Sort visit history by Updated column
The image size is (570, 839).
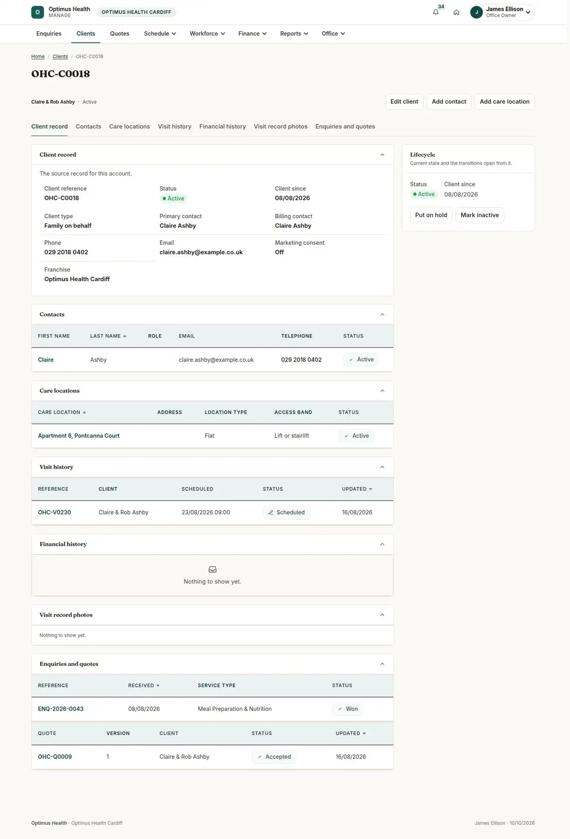357,489
